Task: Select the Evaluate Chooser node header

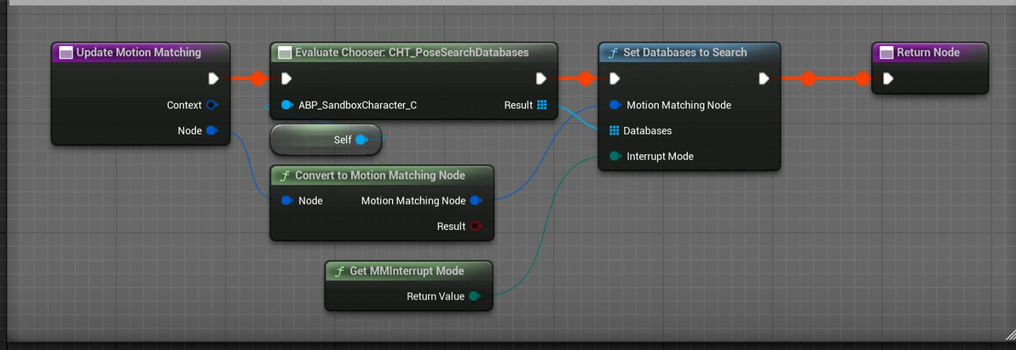Action: coord(413,53)
